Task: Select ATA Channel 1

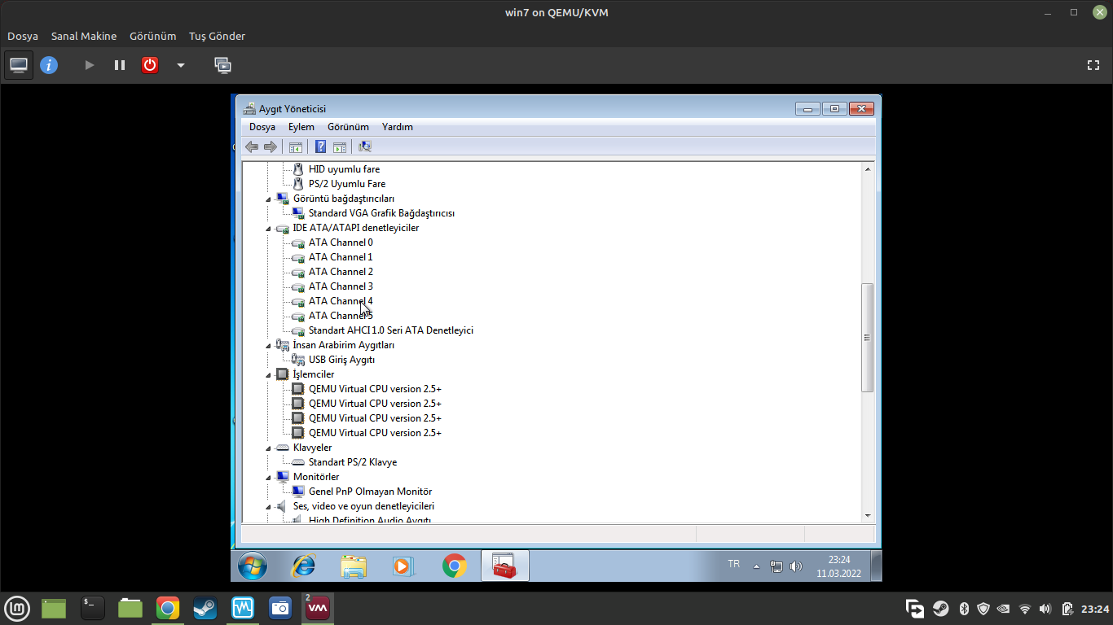Action: coord(341,257)
